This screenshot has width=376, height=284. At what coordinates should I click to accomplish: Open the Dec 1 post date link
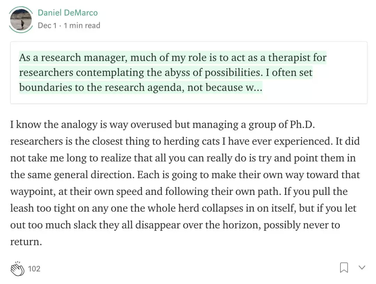pos(47,25)
